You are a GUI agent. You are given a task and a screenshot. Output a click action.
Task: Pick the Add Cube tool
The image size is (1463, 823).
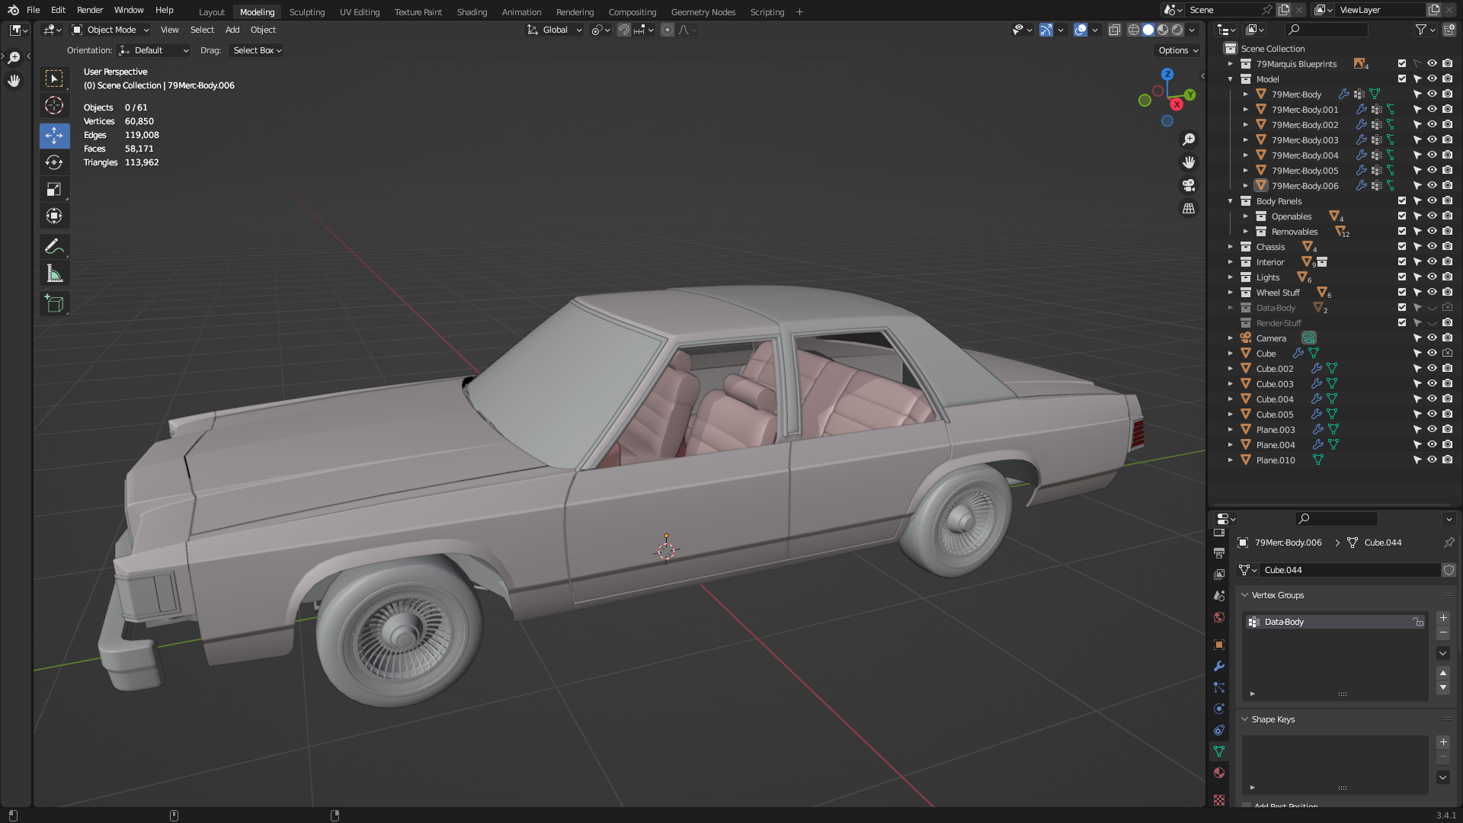[x=54, y=303]
